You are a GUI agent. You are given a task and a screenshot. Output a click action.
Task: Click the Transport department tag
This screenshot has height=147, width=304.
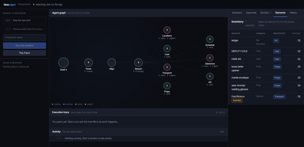coord(279,96)
